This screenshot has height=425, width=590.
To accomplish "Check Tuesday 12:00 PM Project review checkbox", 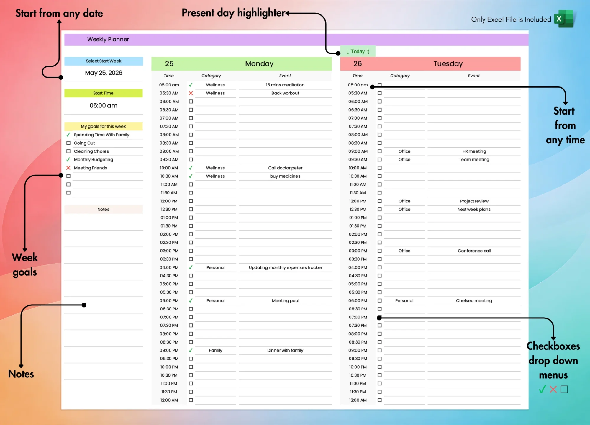I will [x=379, y=201].
